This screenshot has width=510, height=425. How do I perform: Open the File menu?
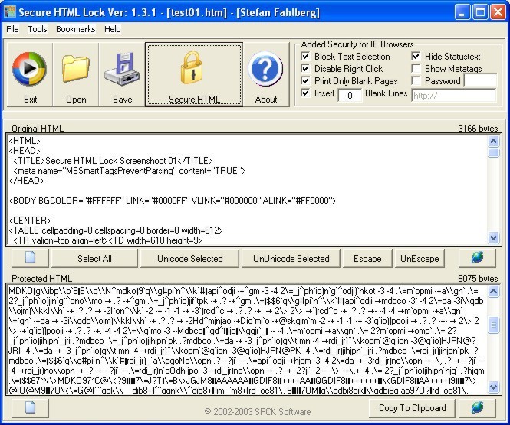pyautogui.click(x=12, y=29)
